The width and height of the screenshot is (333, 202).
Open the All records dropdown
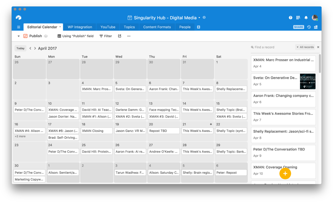point(305,47)
